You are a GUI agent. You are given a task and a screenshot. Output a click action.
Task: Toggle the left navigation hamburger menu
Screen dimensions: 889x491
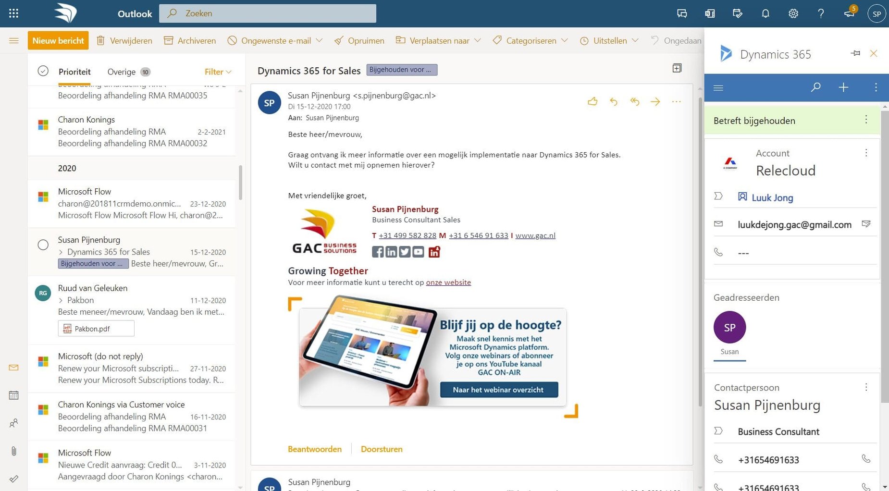click(14, 40)
